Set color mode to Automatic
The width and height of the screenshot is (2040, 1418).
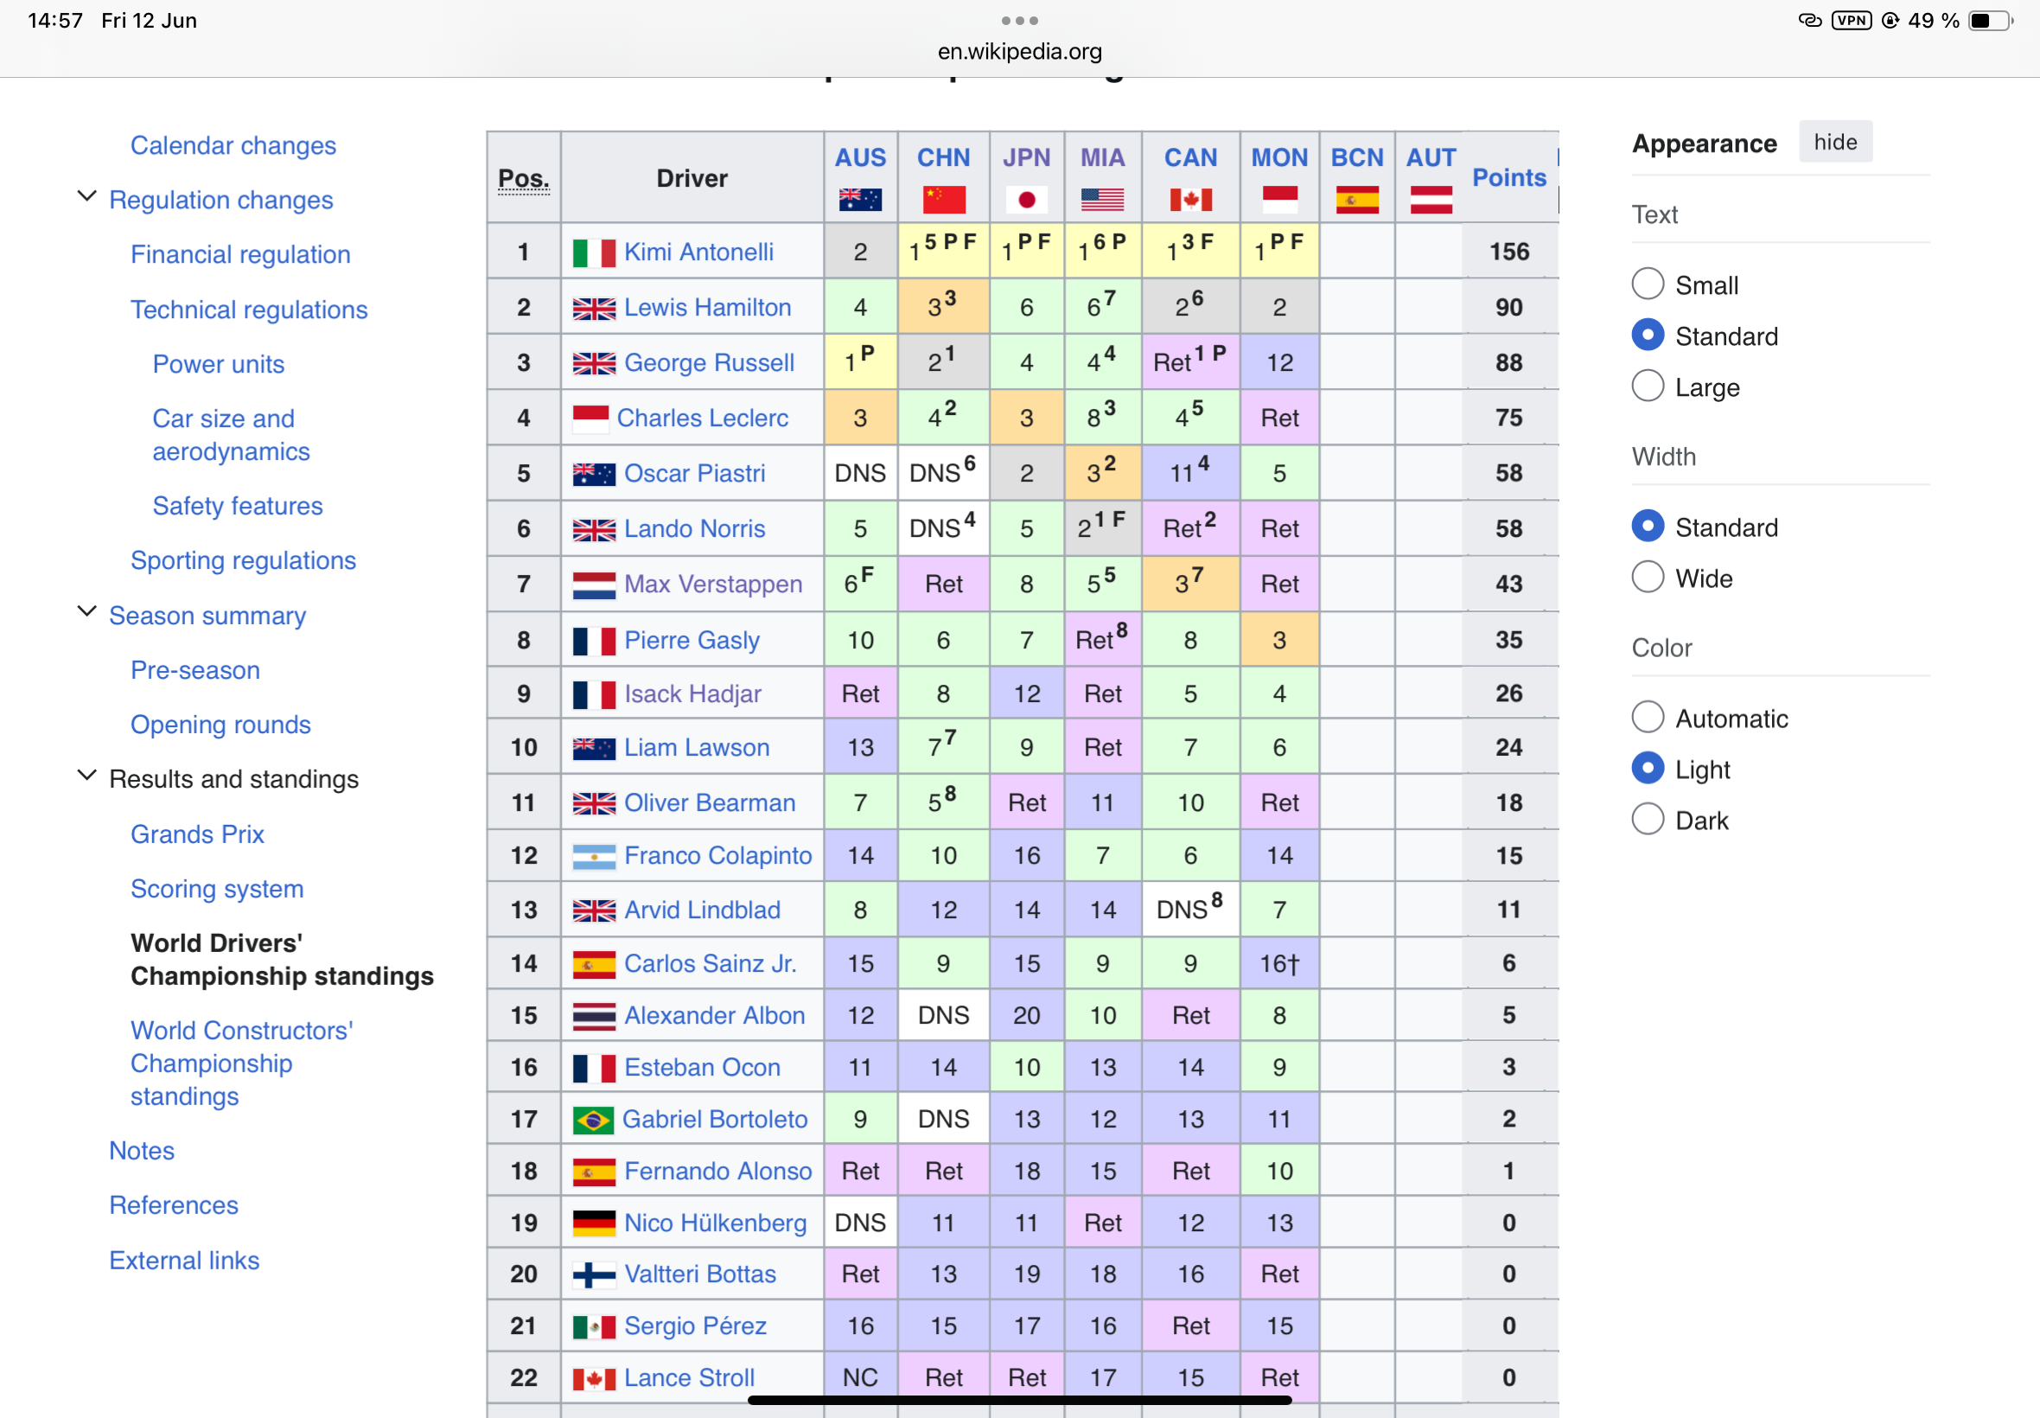pos(1648,717)
